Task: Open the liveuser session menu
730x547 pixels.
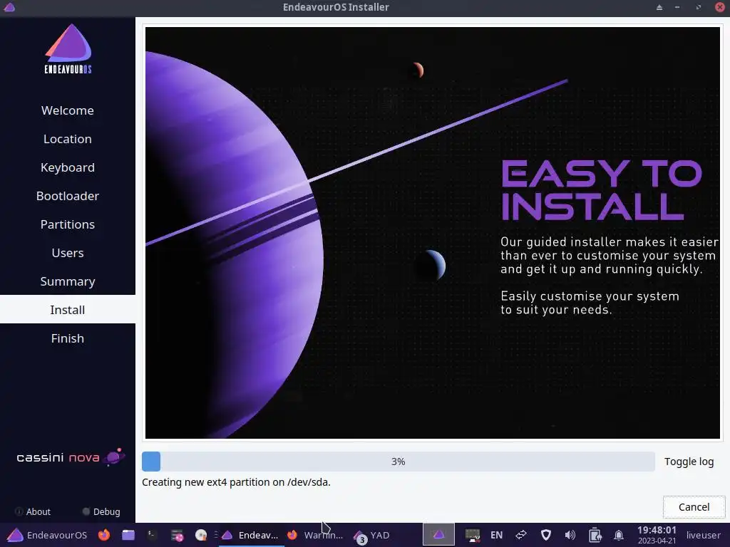Action: pyautogui.click(x=704, y=535)
